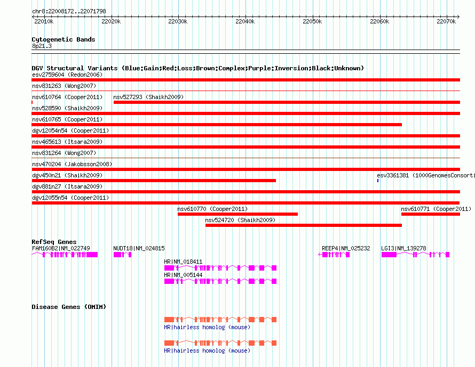475x367 pixels.
Task: Click the nsv610764 (Cooper2011) label
Action: (67, 97)
